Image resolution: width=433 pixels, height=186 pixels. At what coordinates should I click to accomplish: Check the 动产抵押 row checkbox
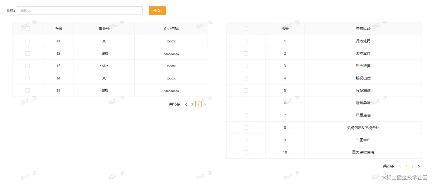pos(246,66)
